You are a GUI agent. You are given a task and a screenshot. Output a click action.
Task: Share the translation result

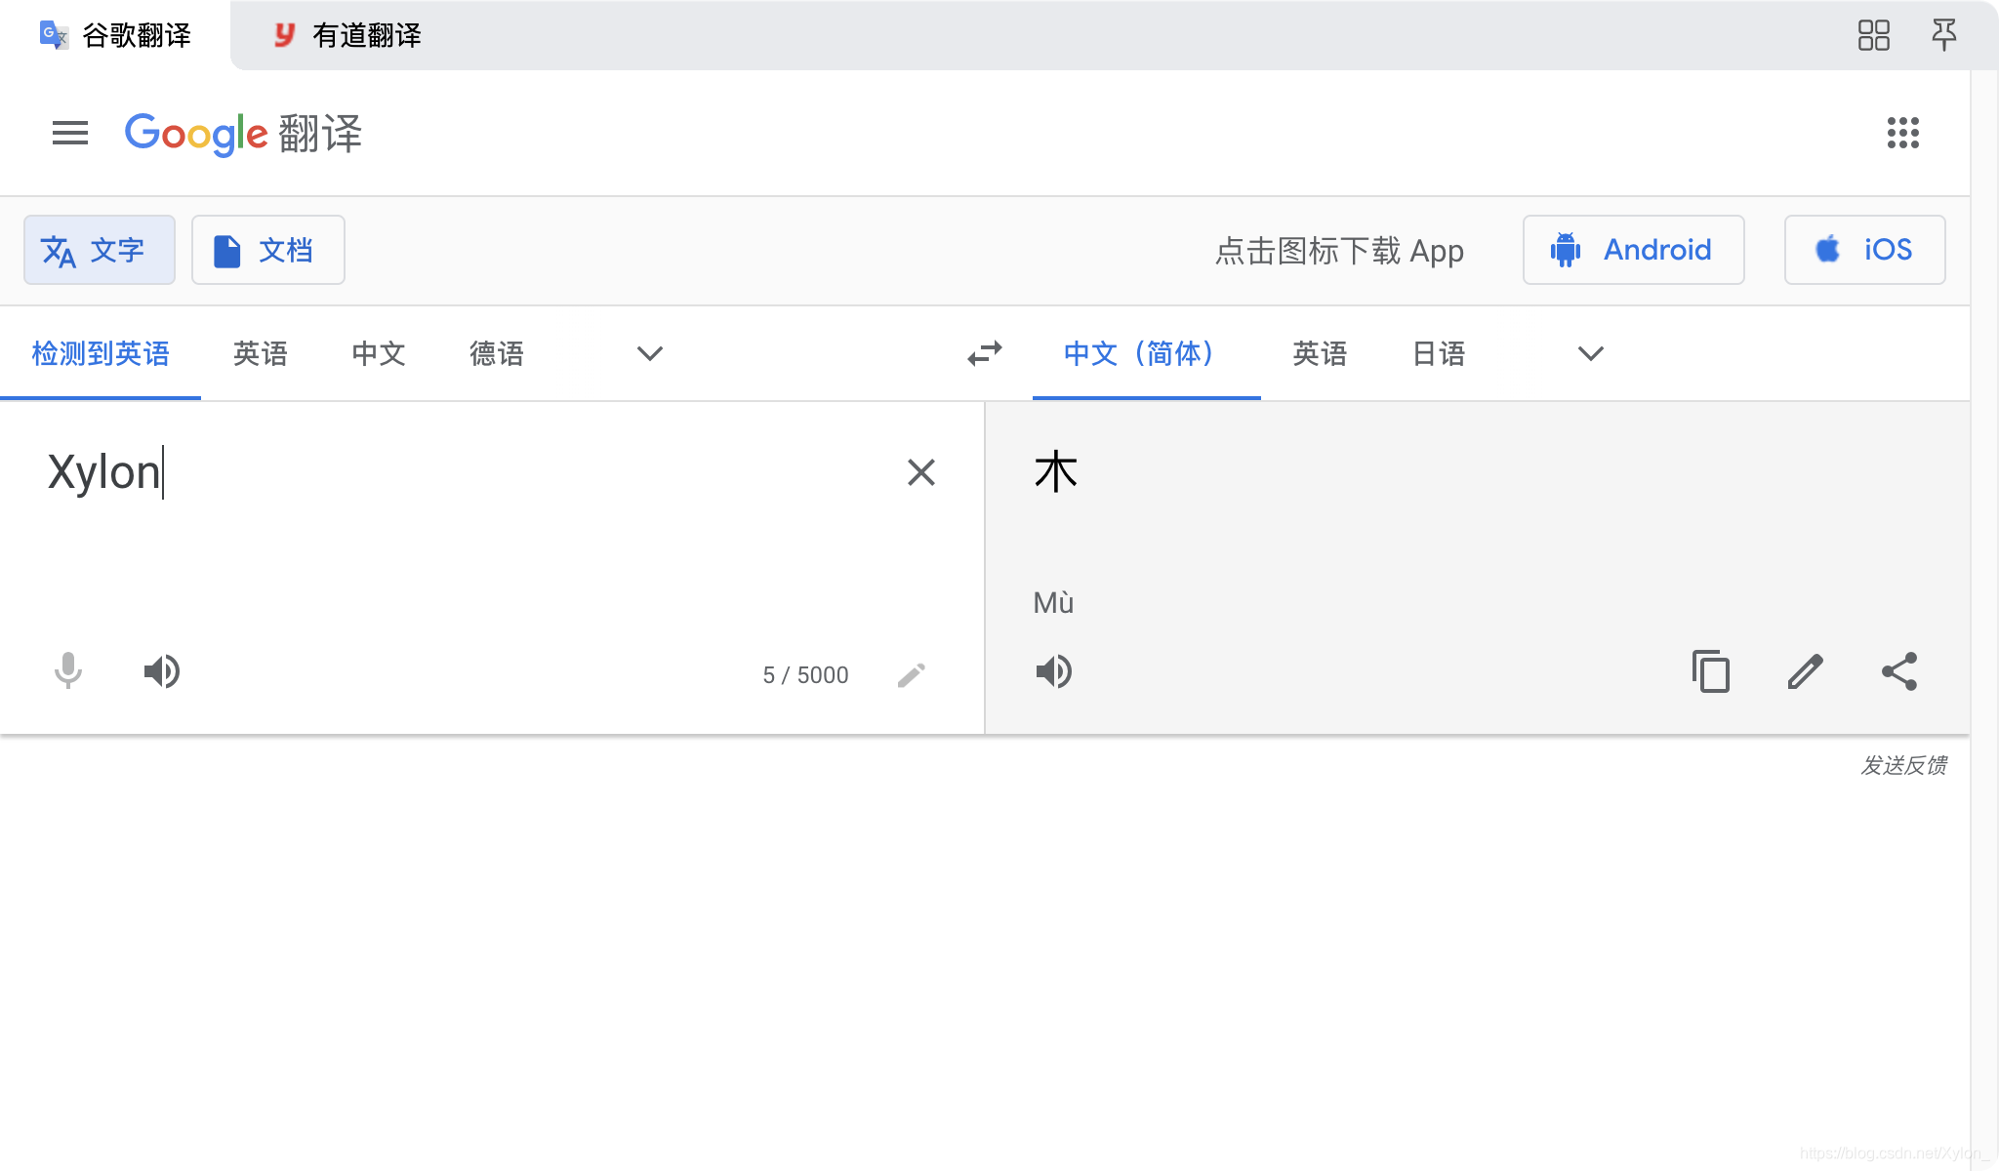(x=1898, y=671)
